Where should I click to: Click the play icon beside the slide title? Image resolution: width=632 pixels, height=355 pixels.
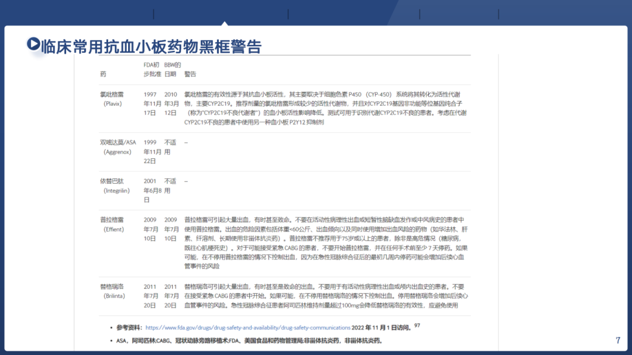click(33, 44)
